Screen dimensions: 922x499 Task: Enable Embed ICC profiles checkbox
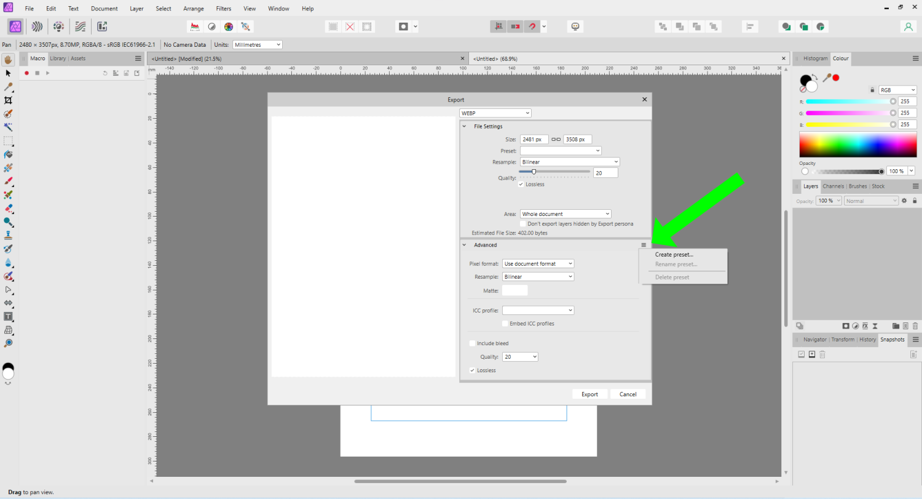pyautogui.click(x=505, y=324)
